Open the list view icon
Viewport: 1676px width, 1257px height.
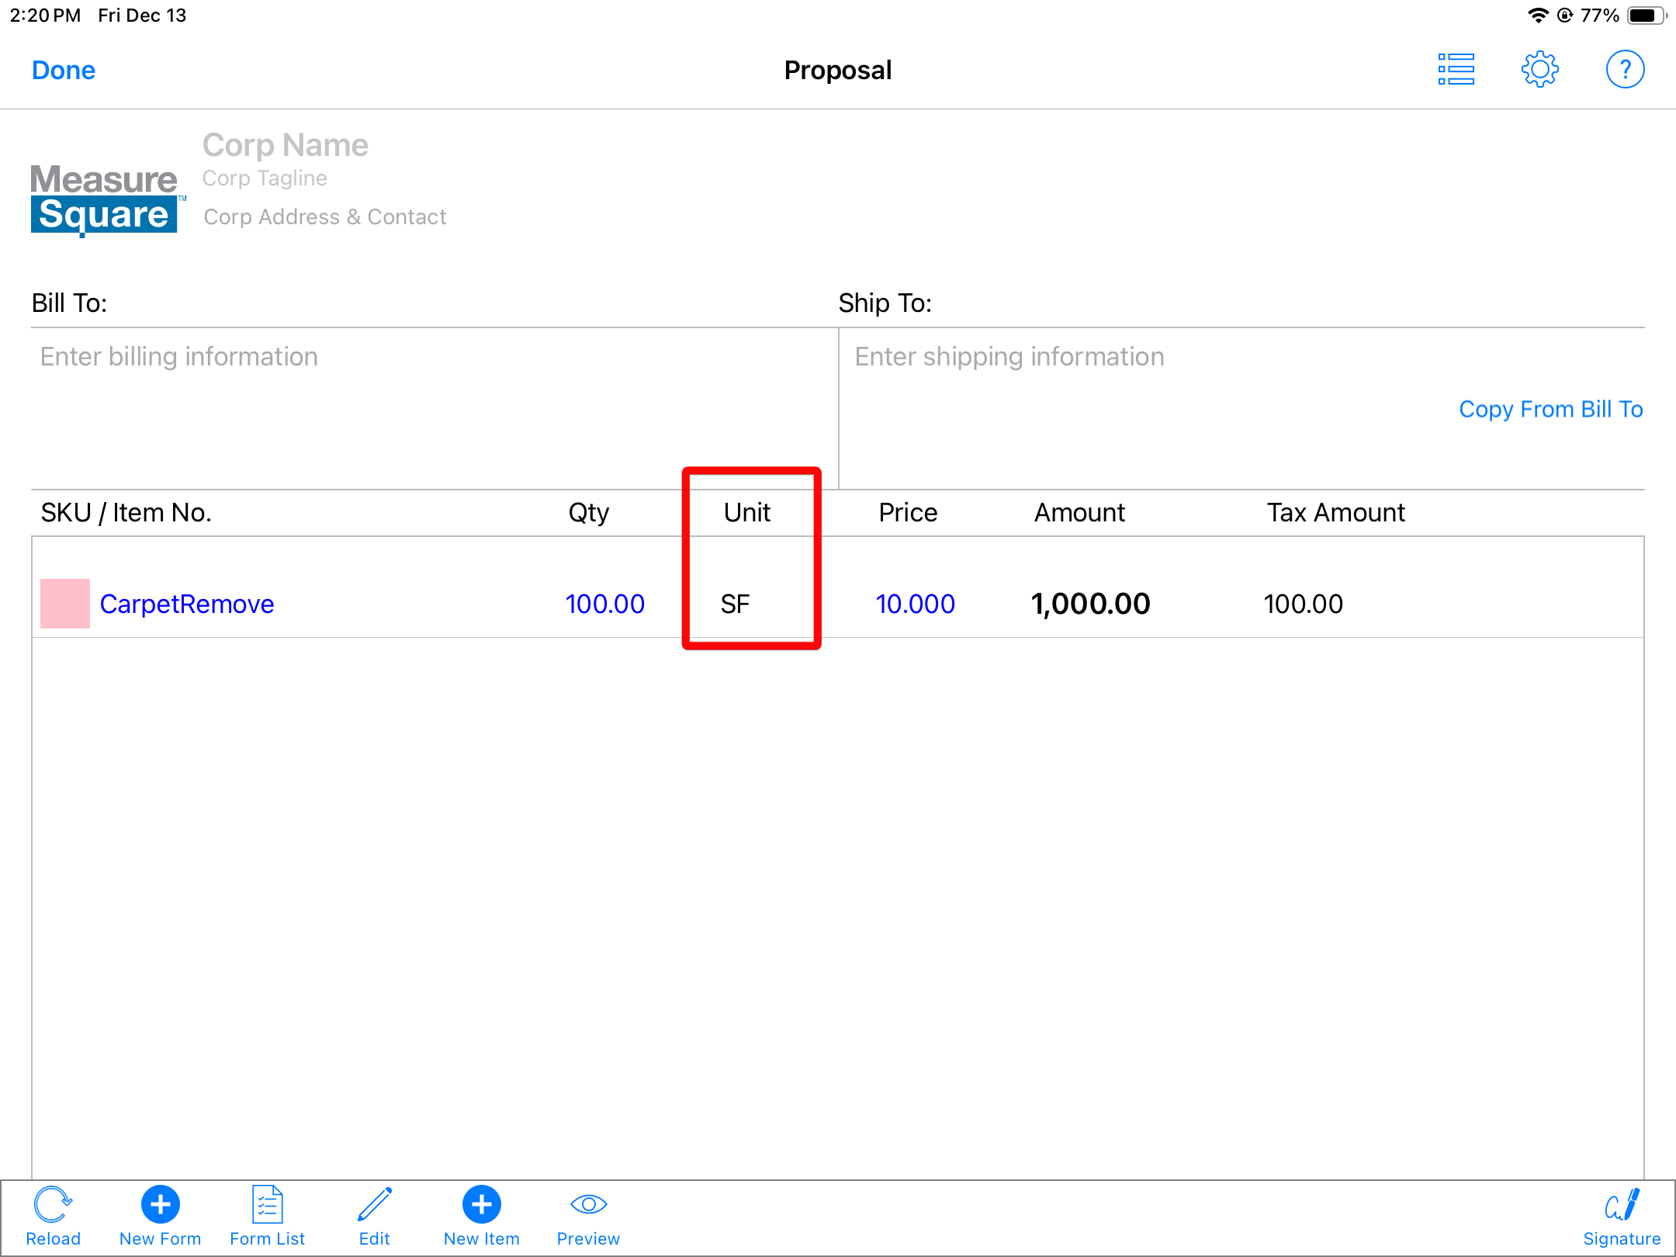1456,70
